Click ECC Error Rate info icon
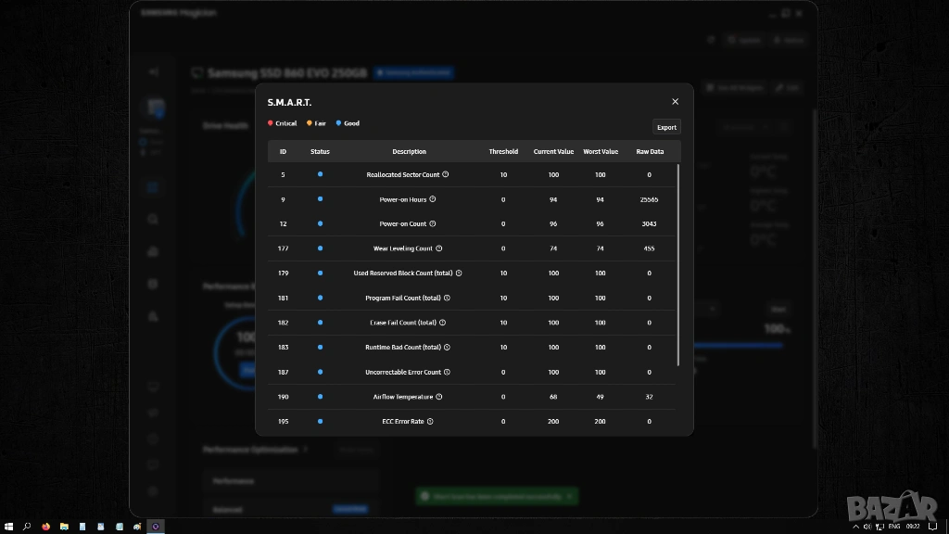The height and width of the screenshot is (534, 949). tap(430, 421)
